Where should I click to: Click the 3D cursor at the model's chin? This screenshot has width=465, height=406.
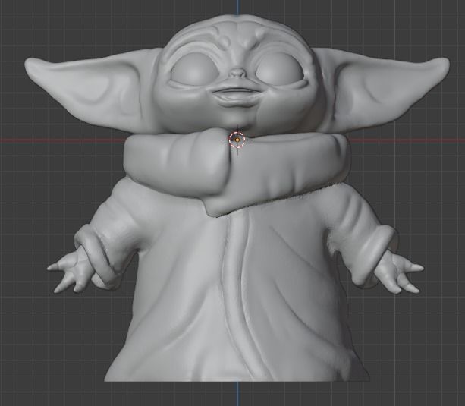click(x=237, y=140)
